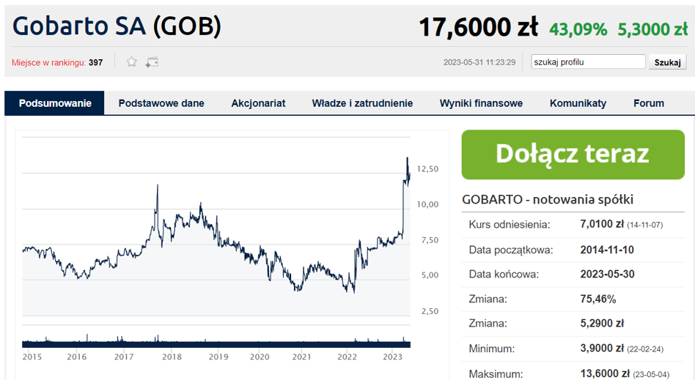
Task: Click the 17,6000 zł current price
Action: [x=478, y=28]
